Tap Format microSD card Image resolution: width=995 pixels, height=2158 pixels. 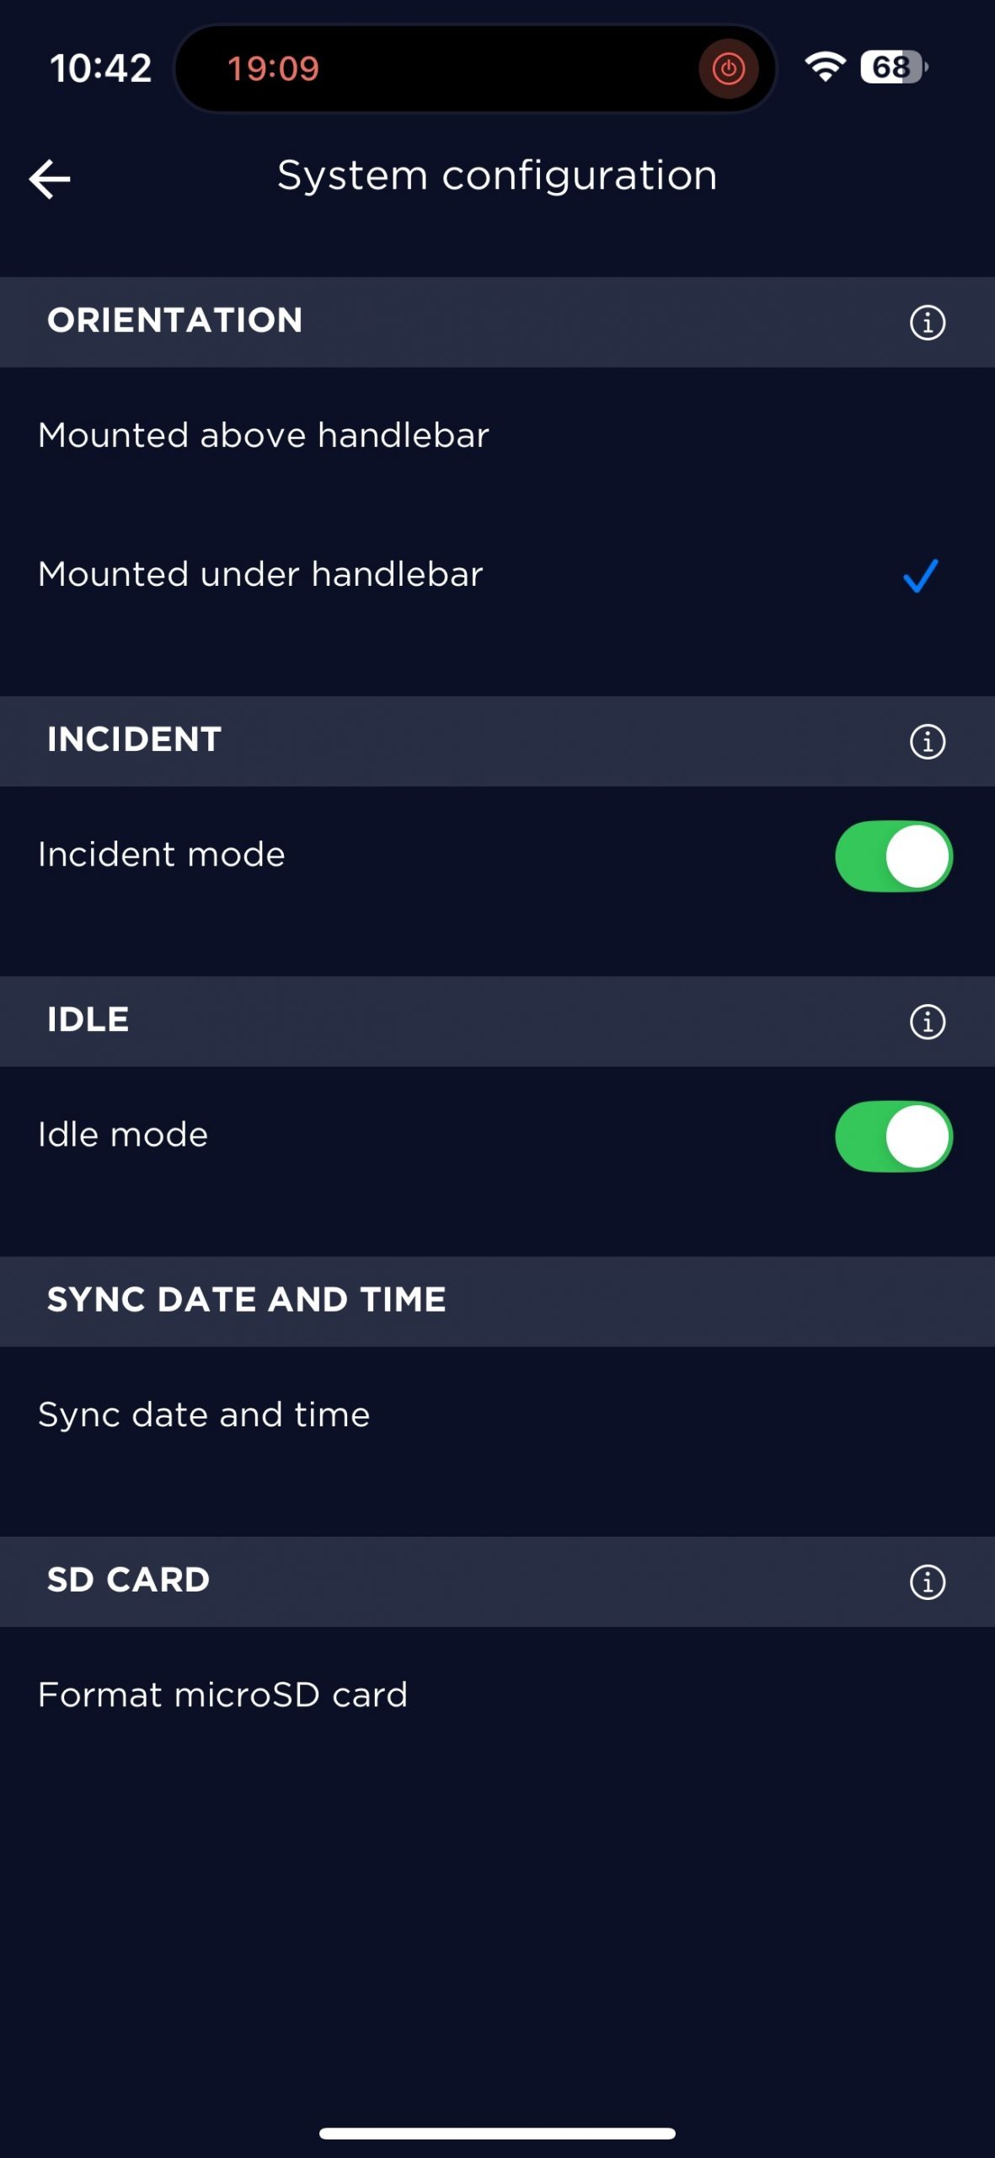[x=223, y=1694]
